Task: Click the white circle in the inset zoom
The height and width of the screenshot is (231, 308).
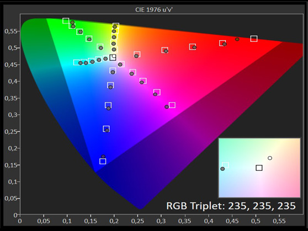Action: tap(270, 158)
